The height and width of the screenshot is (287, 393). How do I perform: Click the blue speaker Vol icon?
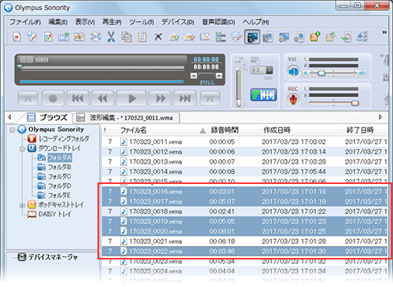(293, 72)
